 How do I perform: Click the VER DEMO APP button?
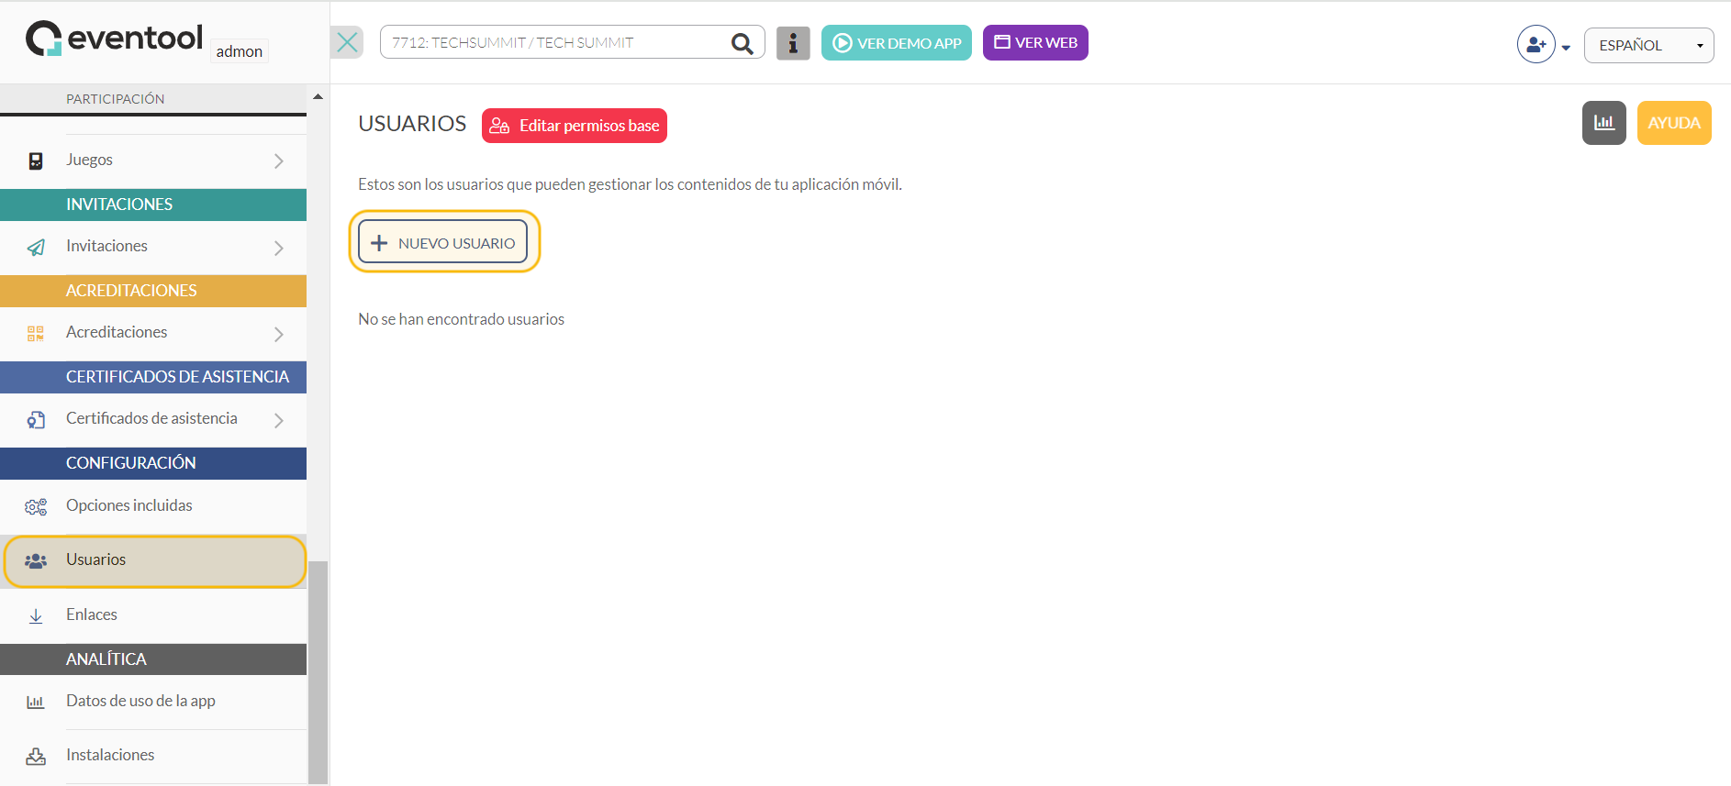coord(897,43)
